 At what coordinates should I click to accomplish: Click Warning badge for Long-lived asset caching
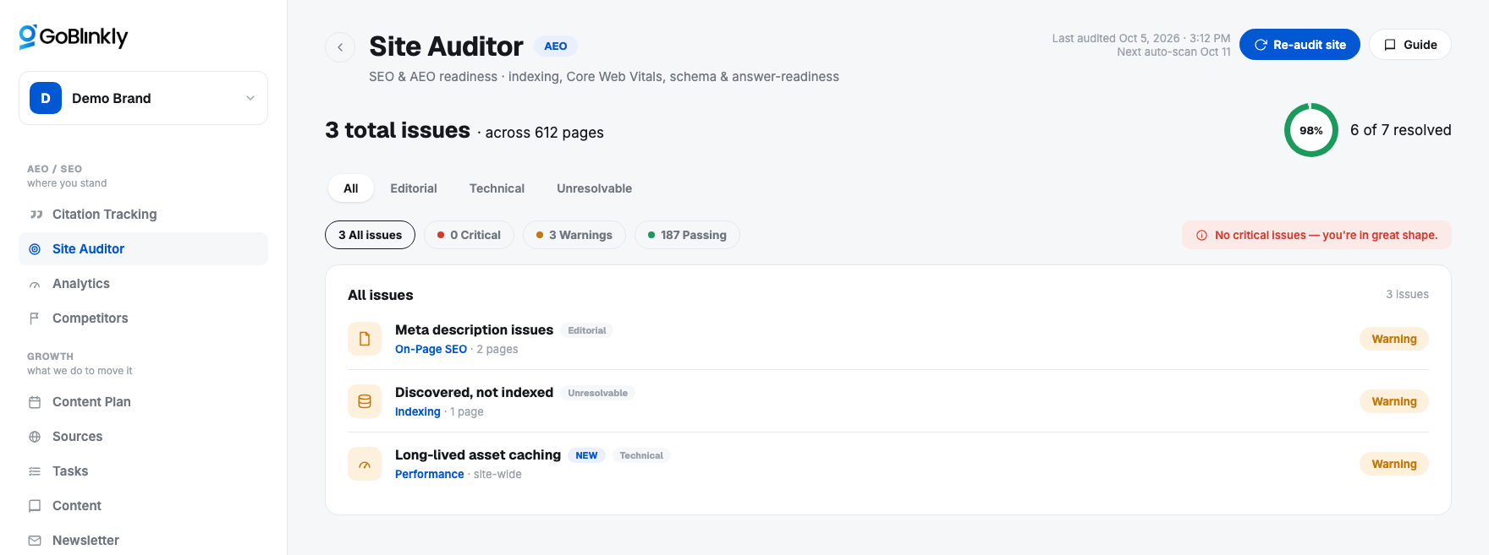pyautogui.click(x=1394, y=464)
